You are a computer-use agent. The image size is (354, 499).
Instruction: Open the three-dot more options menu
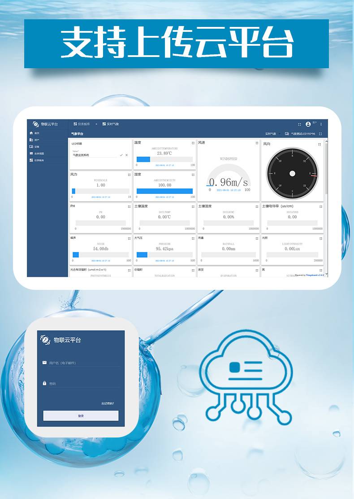click(321, 124)
